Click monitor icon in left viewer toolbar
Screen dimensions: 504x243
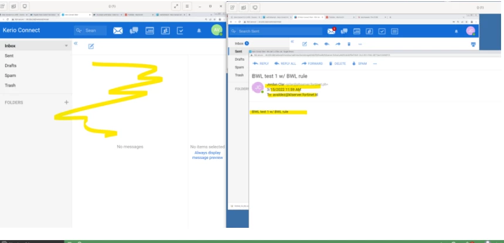24,6
